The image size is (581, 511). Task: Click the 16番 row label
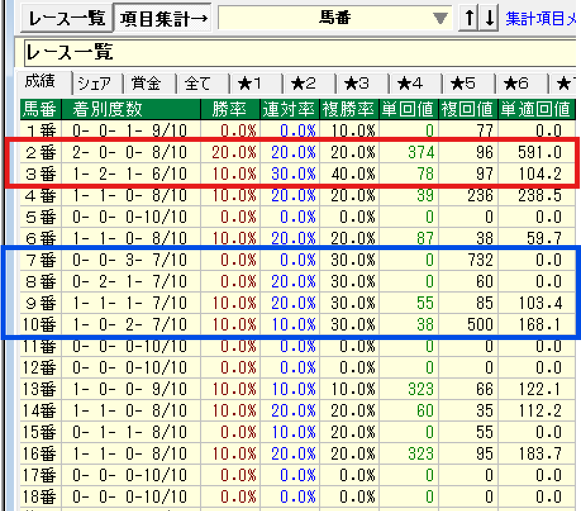(x=39, y=453)
